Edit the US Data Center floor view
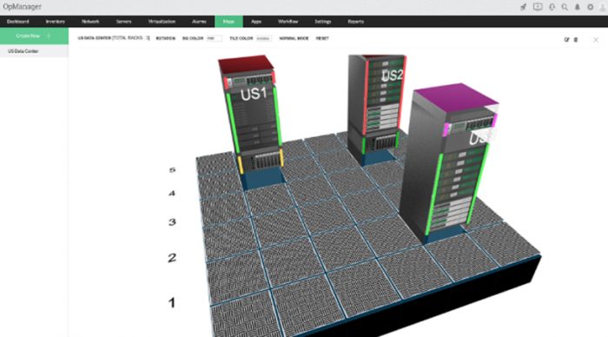 [566, 40]
